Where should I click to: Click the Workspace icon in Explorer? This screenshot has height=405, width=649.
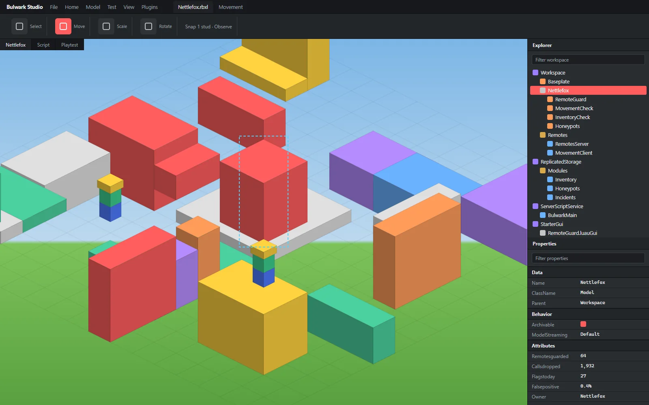click(535, 72)
